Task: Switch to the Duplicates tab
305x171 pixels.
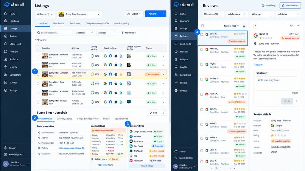Action: (x=75, y=23)
